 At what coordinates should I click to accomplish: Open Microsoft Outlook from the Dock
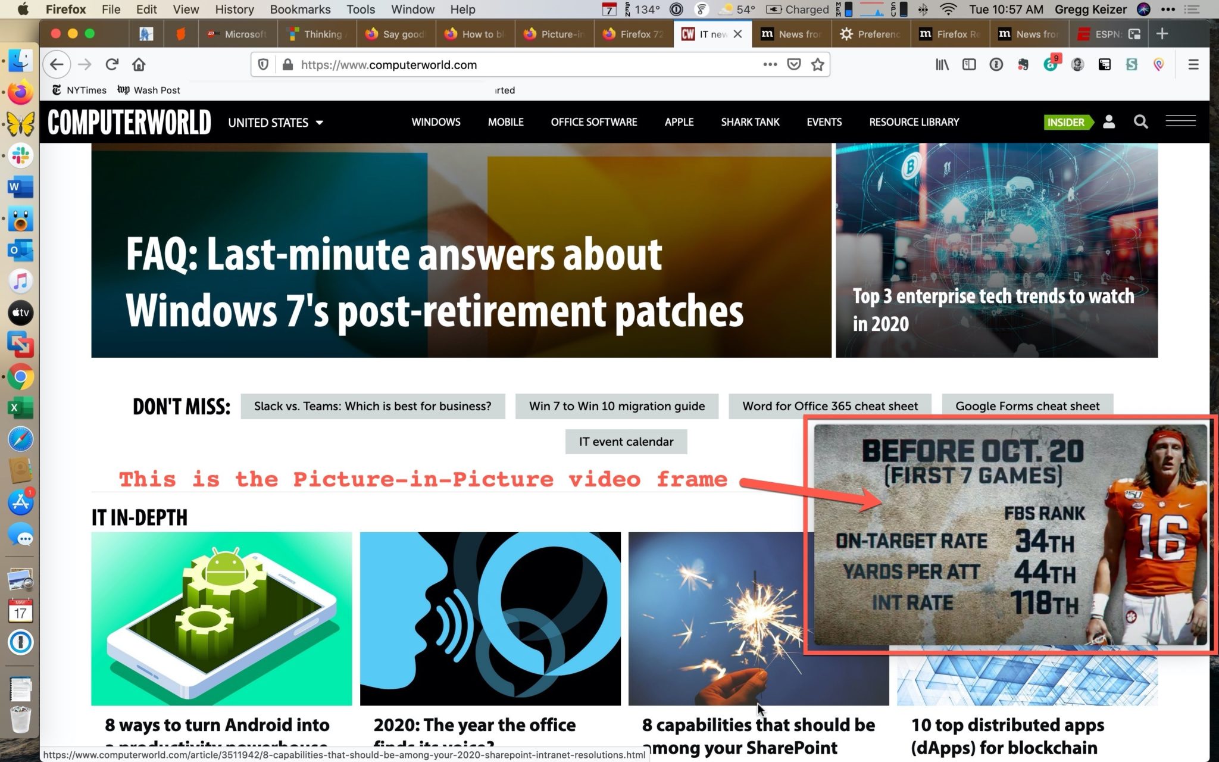click(20, 251)
